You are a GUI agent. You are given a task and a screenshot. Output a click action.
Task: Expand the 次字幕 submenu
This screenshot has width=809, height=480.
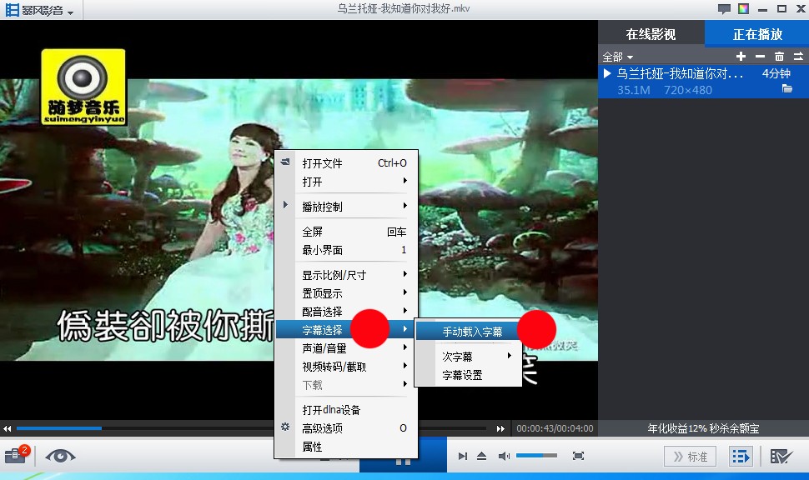coord(467,357)
